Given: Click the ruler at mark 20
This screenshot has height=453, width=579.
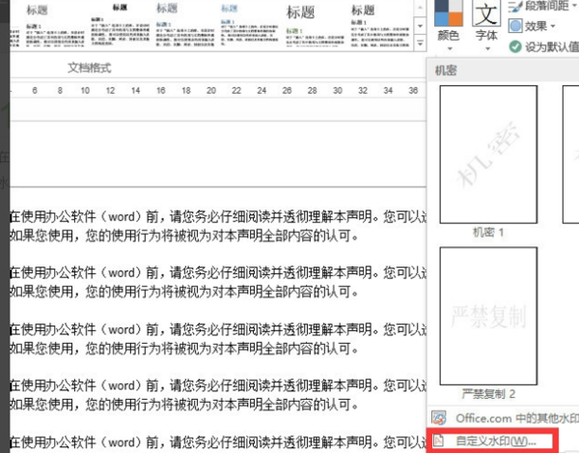Looking at the screenshot, I should (211, 91).
